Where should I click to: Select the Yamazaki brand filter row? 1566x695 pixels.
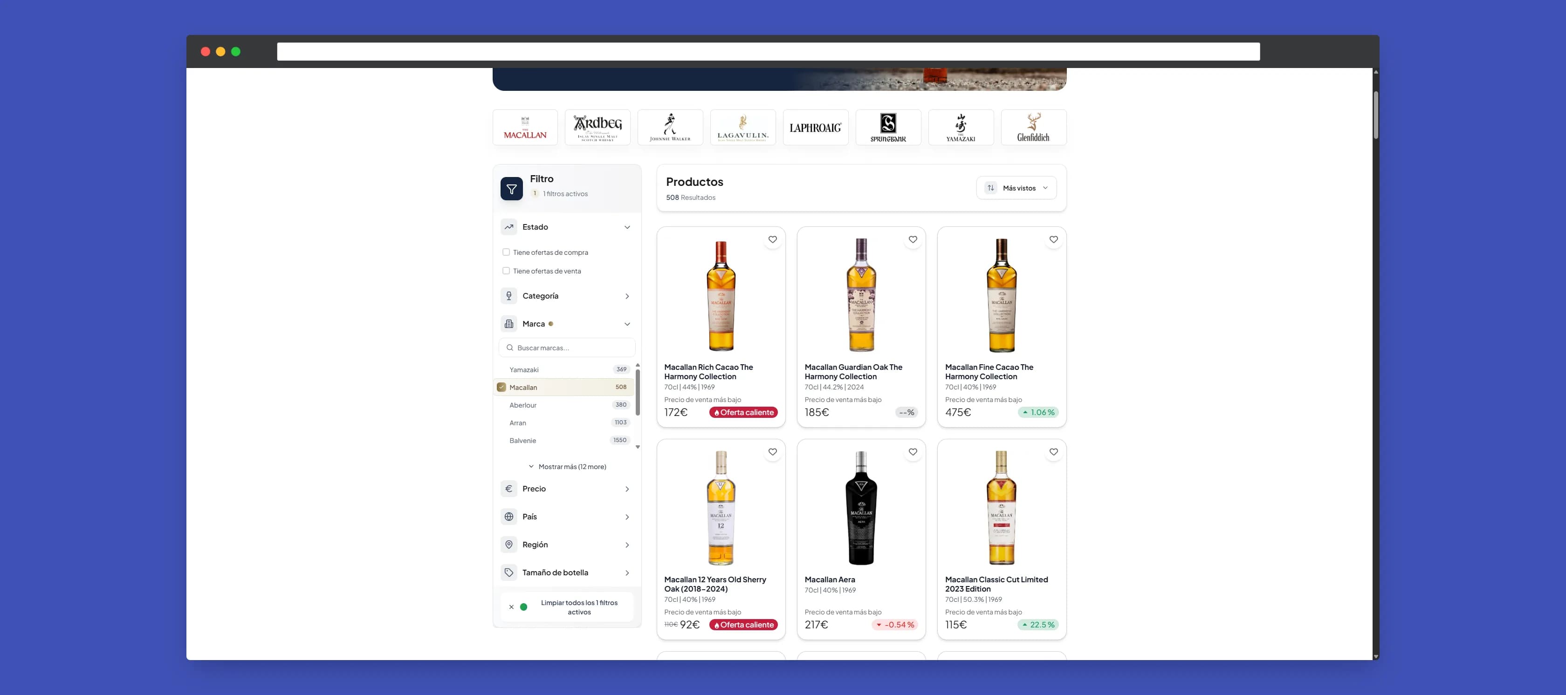click(x=564, y=369)
